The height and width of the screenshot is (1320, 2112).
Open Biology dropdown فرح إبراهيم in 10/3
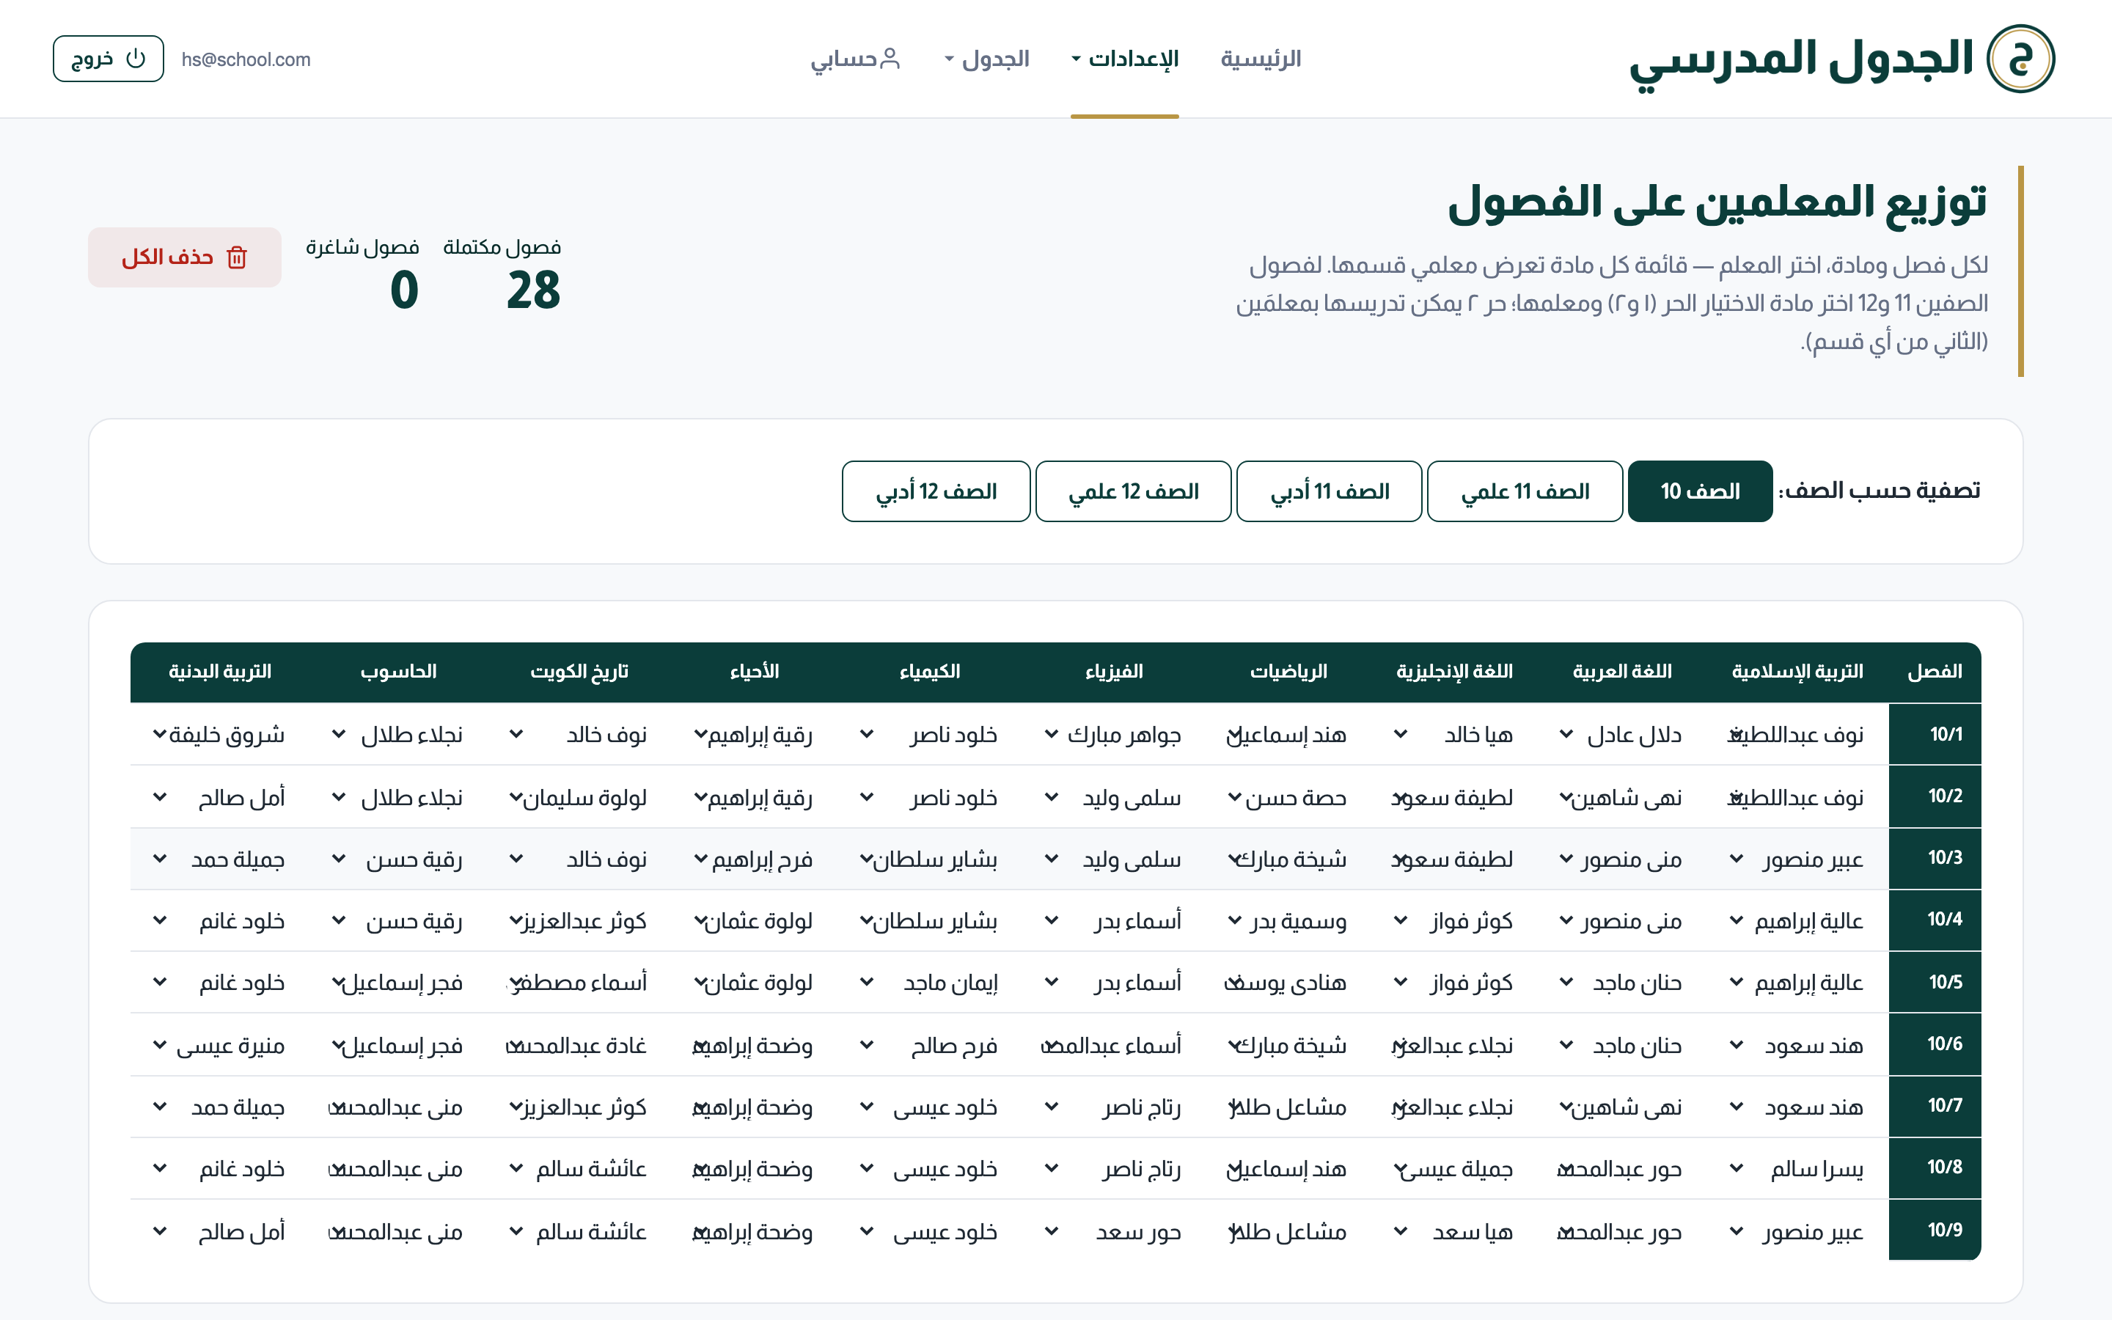click(x=755, y=860)
